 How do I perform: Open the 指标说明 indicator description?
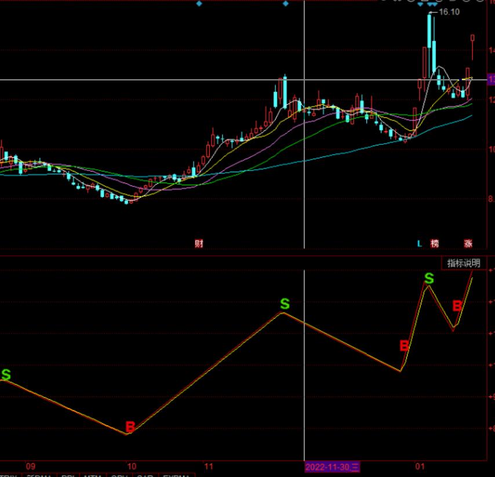pos(463,263)
